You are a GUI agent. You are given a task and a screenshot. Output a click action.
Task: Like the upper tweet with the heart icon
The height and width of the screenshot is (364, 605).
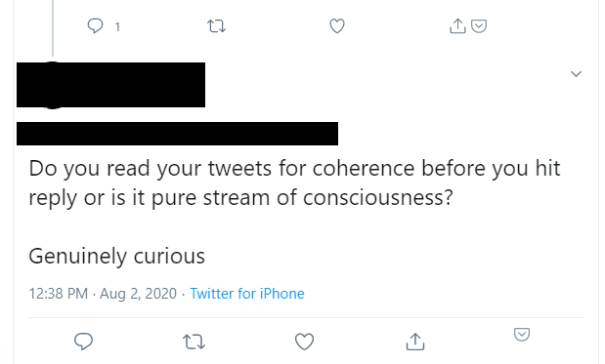click(x=337, y=26)
